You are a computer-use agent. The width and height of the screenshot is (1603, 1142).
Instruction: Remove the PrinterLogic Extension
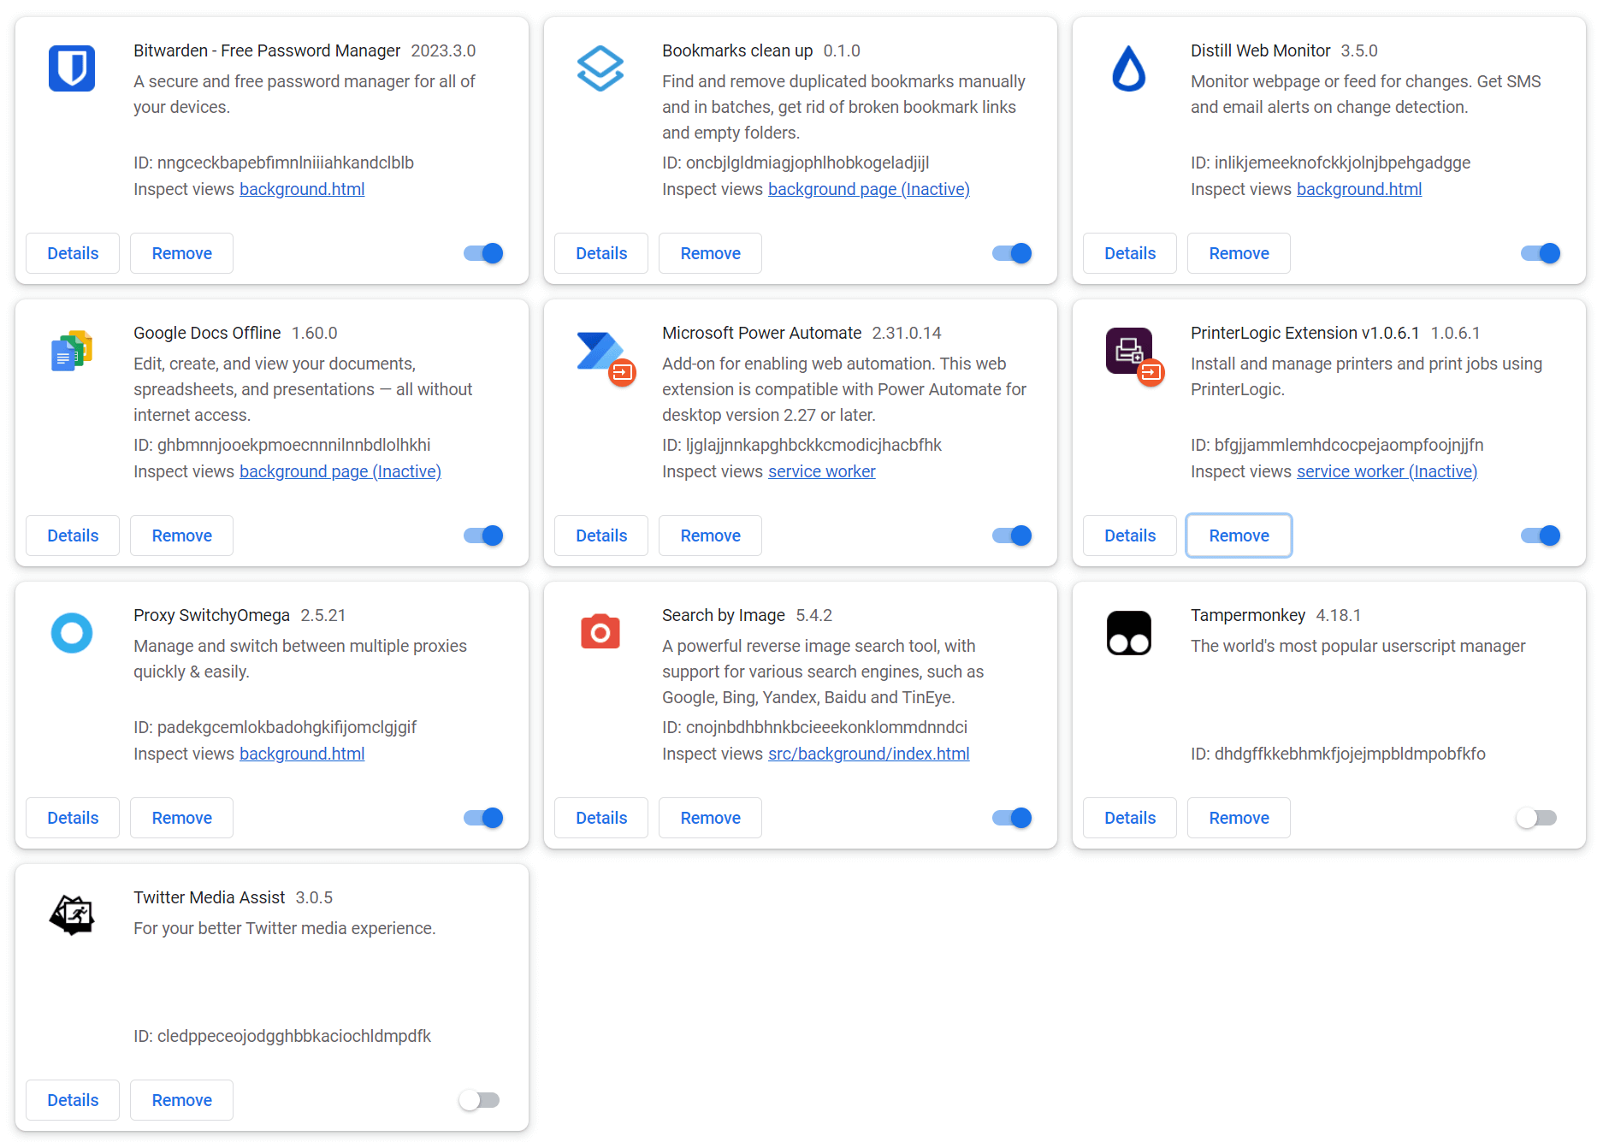(x=1239, y=535)
